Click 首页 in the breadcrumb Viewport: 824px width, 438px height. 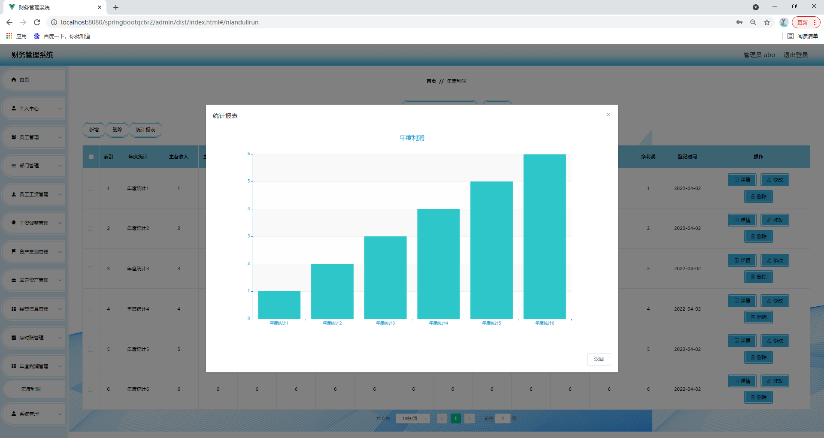click(x=431, y=81)
